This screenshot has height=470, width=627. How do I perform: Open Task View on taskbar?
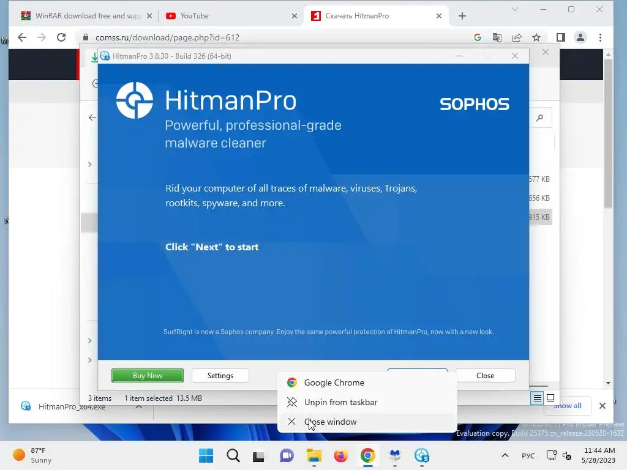259,455
